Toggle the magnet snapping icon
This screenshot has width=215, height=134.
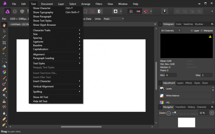[x=146, y=11]
